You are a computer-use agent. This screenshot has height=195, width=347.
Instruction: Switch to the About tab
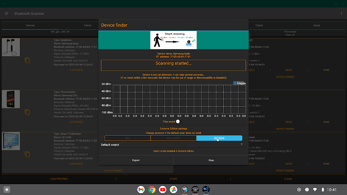click(317, 26)
